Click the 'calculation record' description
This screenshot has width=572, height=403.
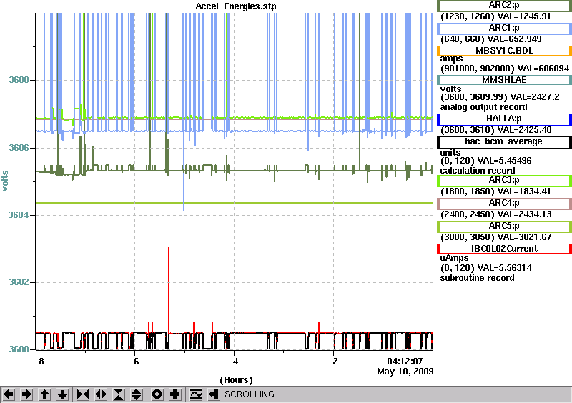point(478,171)
